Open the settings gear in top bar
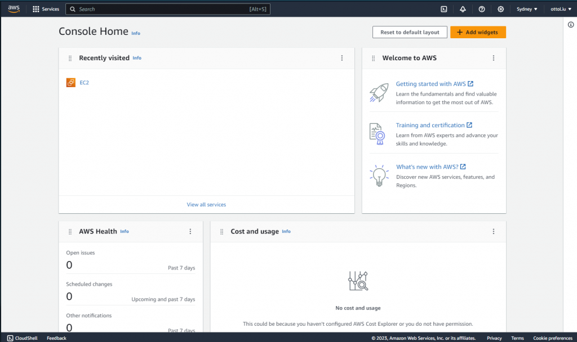 coord(501,9)
